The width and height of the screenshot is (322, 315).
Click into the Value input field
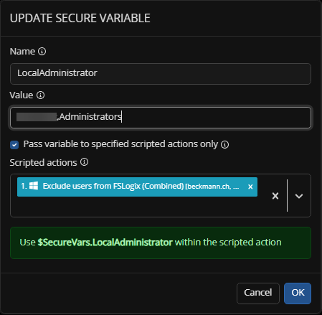(x=161, y=118)
